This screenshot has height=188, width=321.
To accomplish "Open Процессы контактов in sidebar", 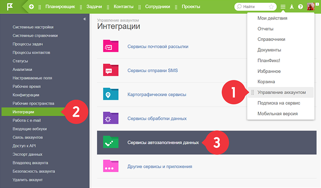I will [x=31, y=52].
